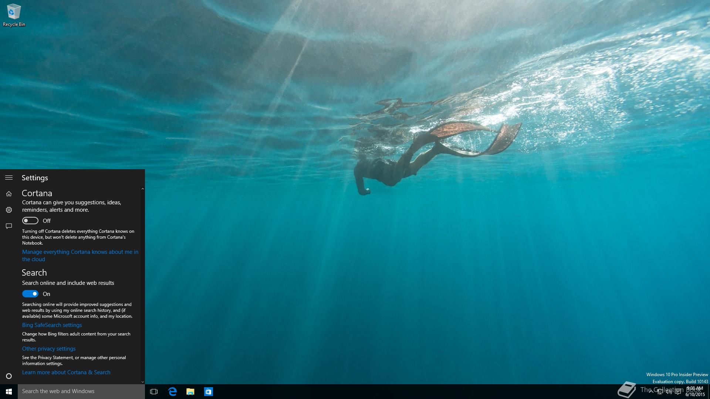The width and height of the screenshot is (710, 399).
Task: Click 'Change how Bing filters adult content' text
Action: (76, 337)
